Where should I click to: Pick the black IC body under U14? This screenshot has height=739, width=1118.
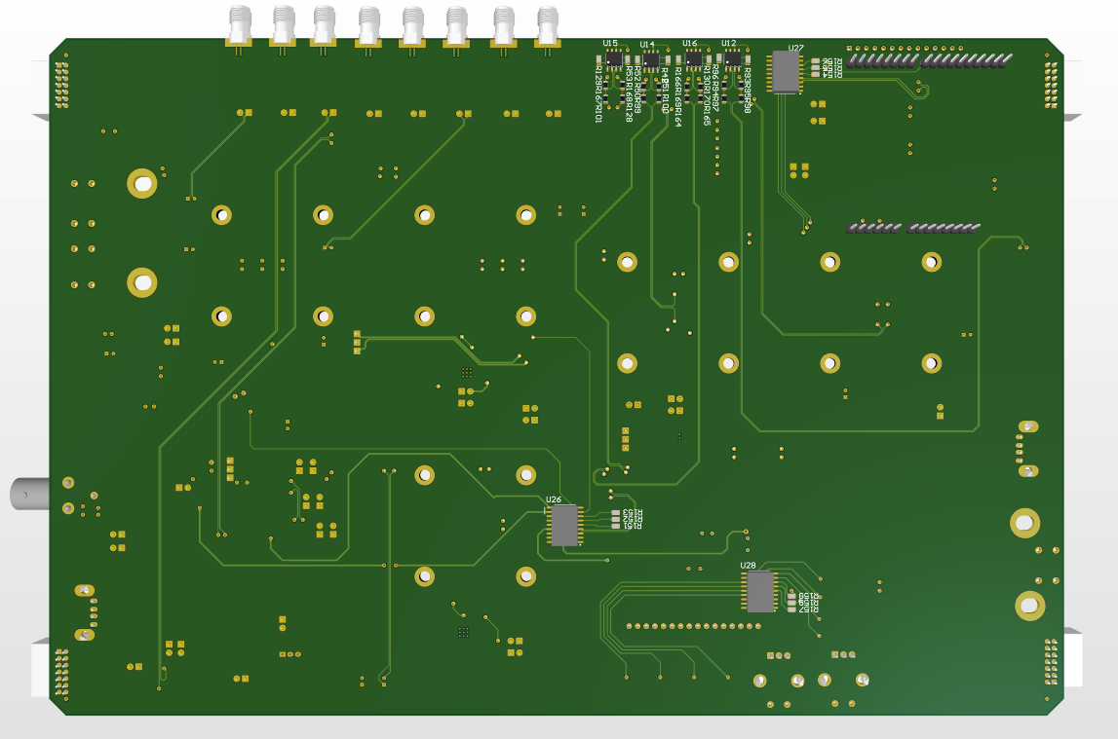[x=651, y=60]
